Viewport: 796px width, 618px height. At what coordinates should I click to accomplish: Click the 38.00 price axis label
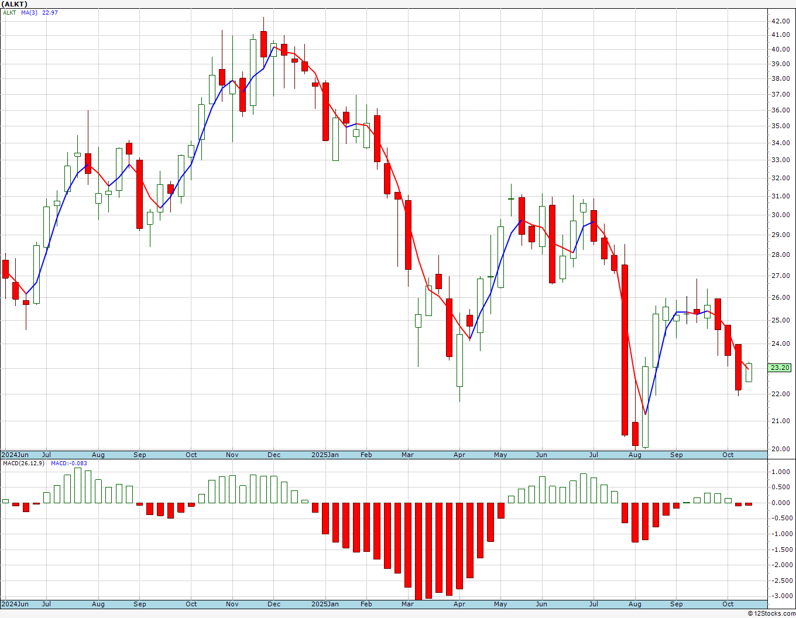click(x=780, y=79)
